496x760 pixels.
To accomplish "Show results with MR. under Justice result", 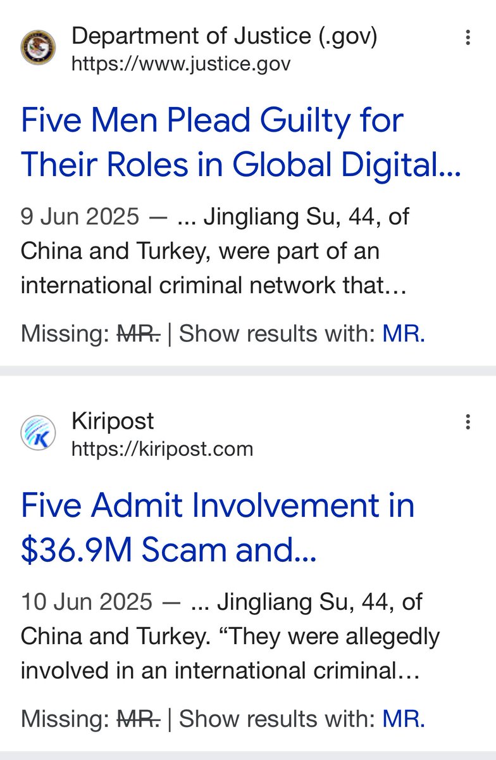I will point(404,333).
